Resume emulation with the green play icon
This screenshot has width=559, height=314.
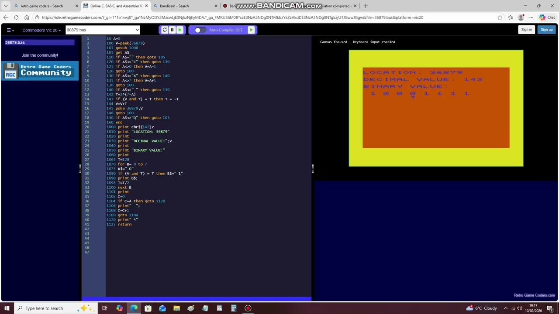179,30
